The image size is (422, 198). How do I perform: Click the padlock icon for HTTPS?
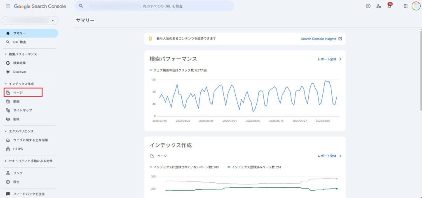[8, 149]
